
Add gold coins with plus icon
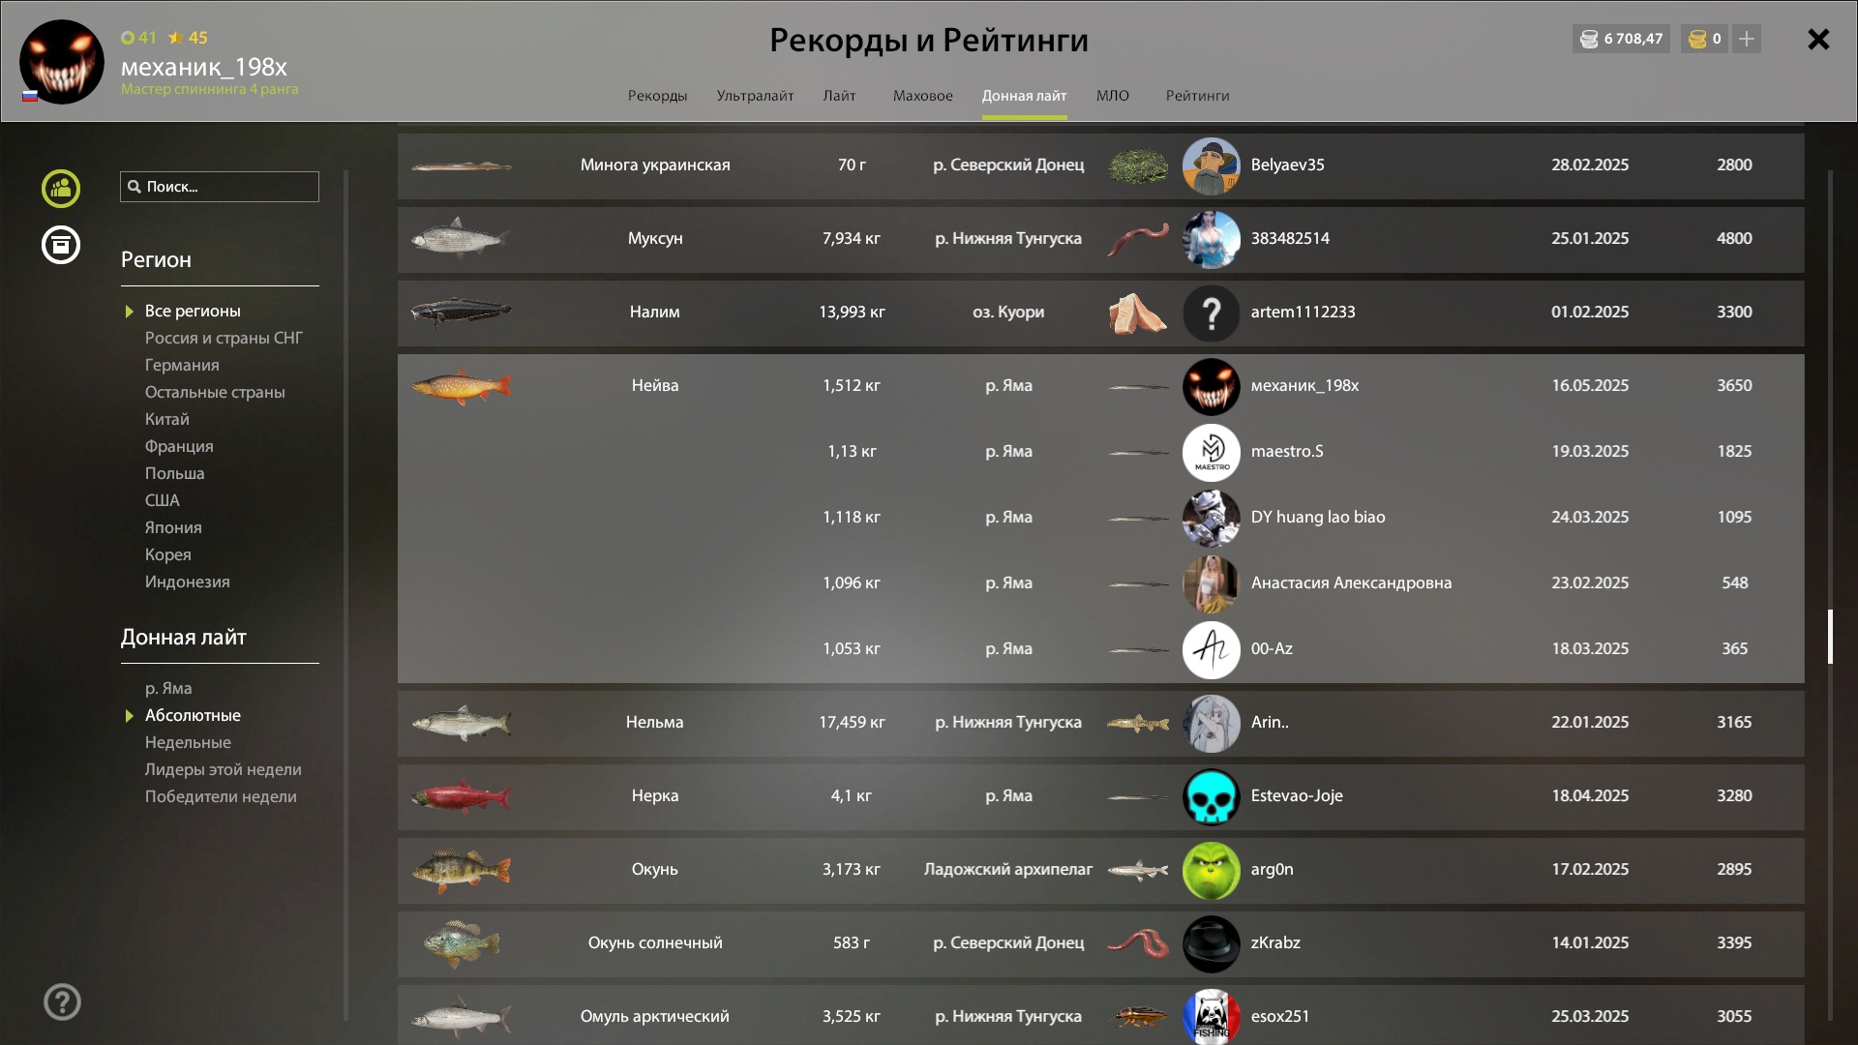(x=1747, y=39)
